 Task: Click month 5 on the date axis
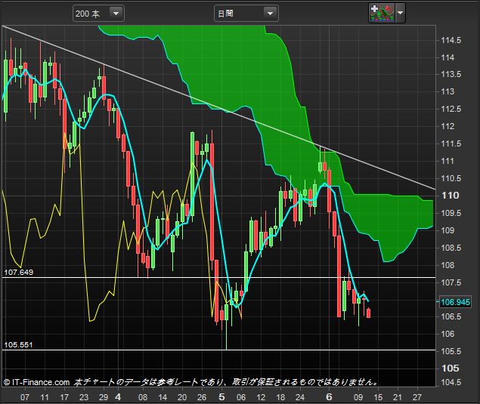point(221,397)
